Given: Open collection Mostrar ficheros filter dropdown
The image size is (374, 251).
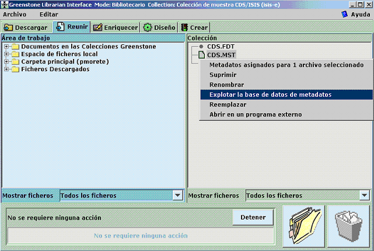Looking at the screenshot, I should click(x=364, y=196).
